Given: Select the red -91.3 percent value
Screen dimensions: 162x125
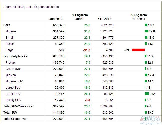Looking at the screenshot, I should tap(86, 50).
